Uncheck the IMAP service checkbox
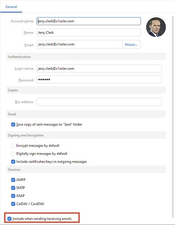Screen dimensions: 175x225 pyautogui.click(x=13, y=196)
